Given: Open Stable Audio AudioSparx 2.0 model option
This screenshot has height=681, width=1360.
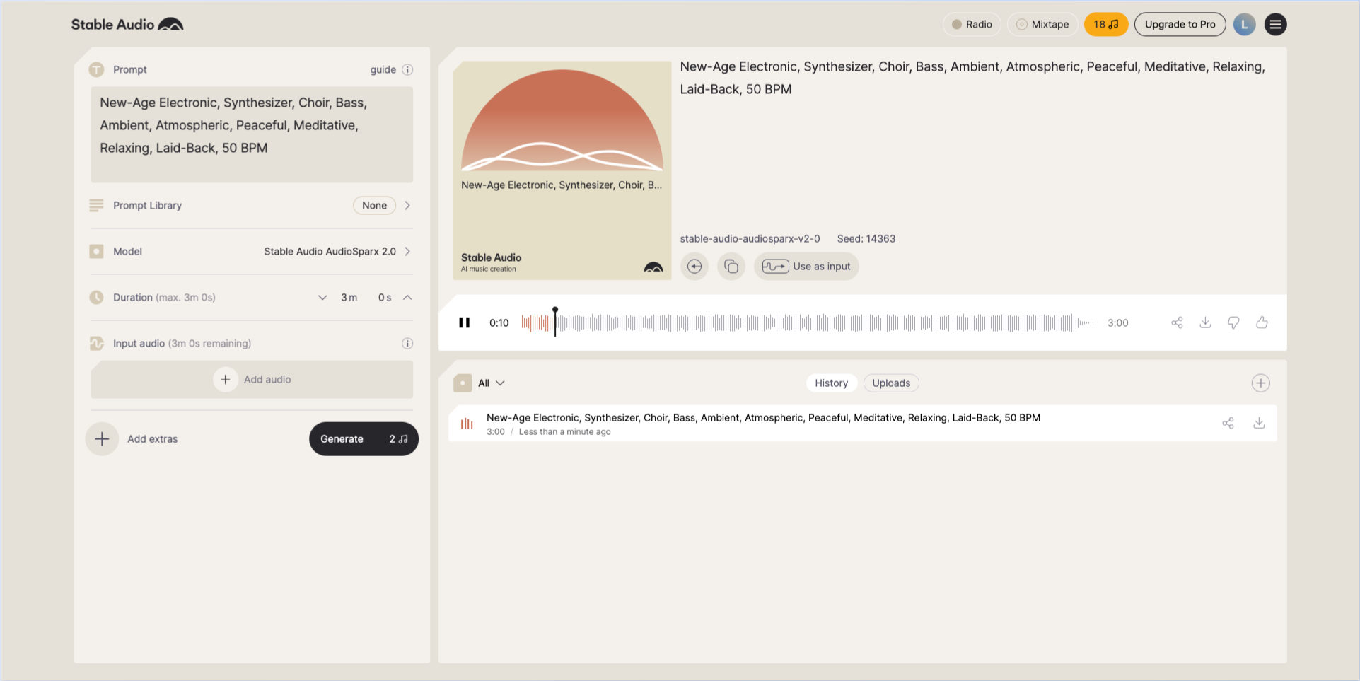Looking at the screenshot, I should click(x=330, y=251).
